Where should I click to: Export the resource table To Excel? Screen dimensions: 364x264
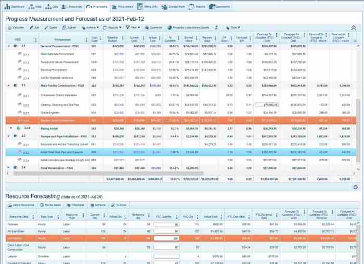point(119,205)
